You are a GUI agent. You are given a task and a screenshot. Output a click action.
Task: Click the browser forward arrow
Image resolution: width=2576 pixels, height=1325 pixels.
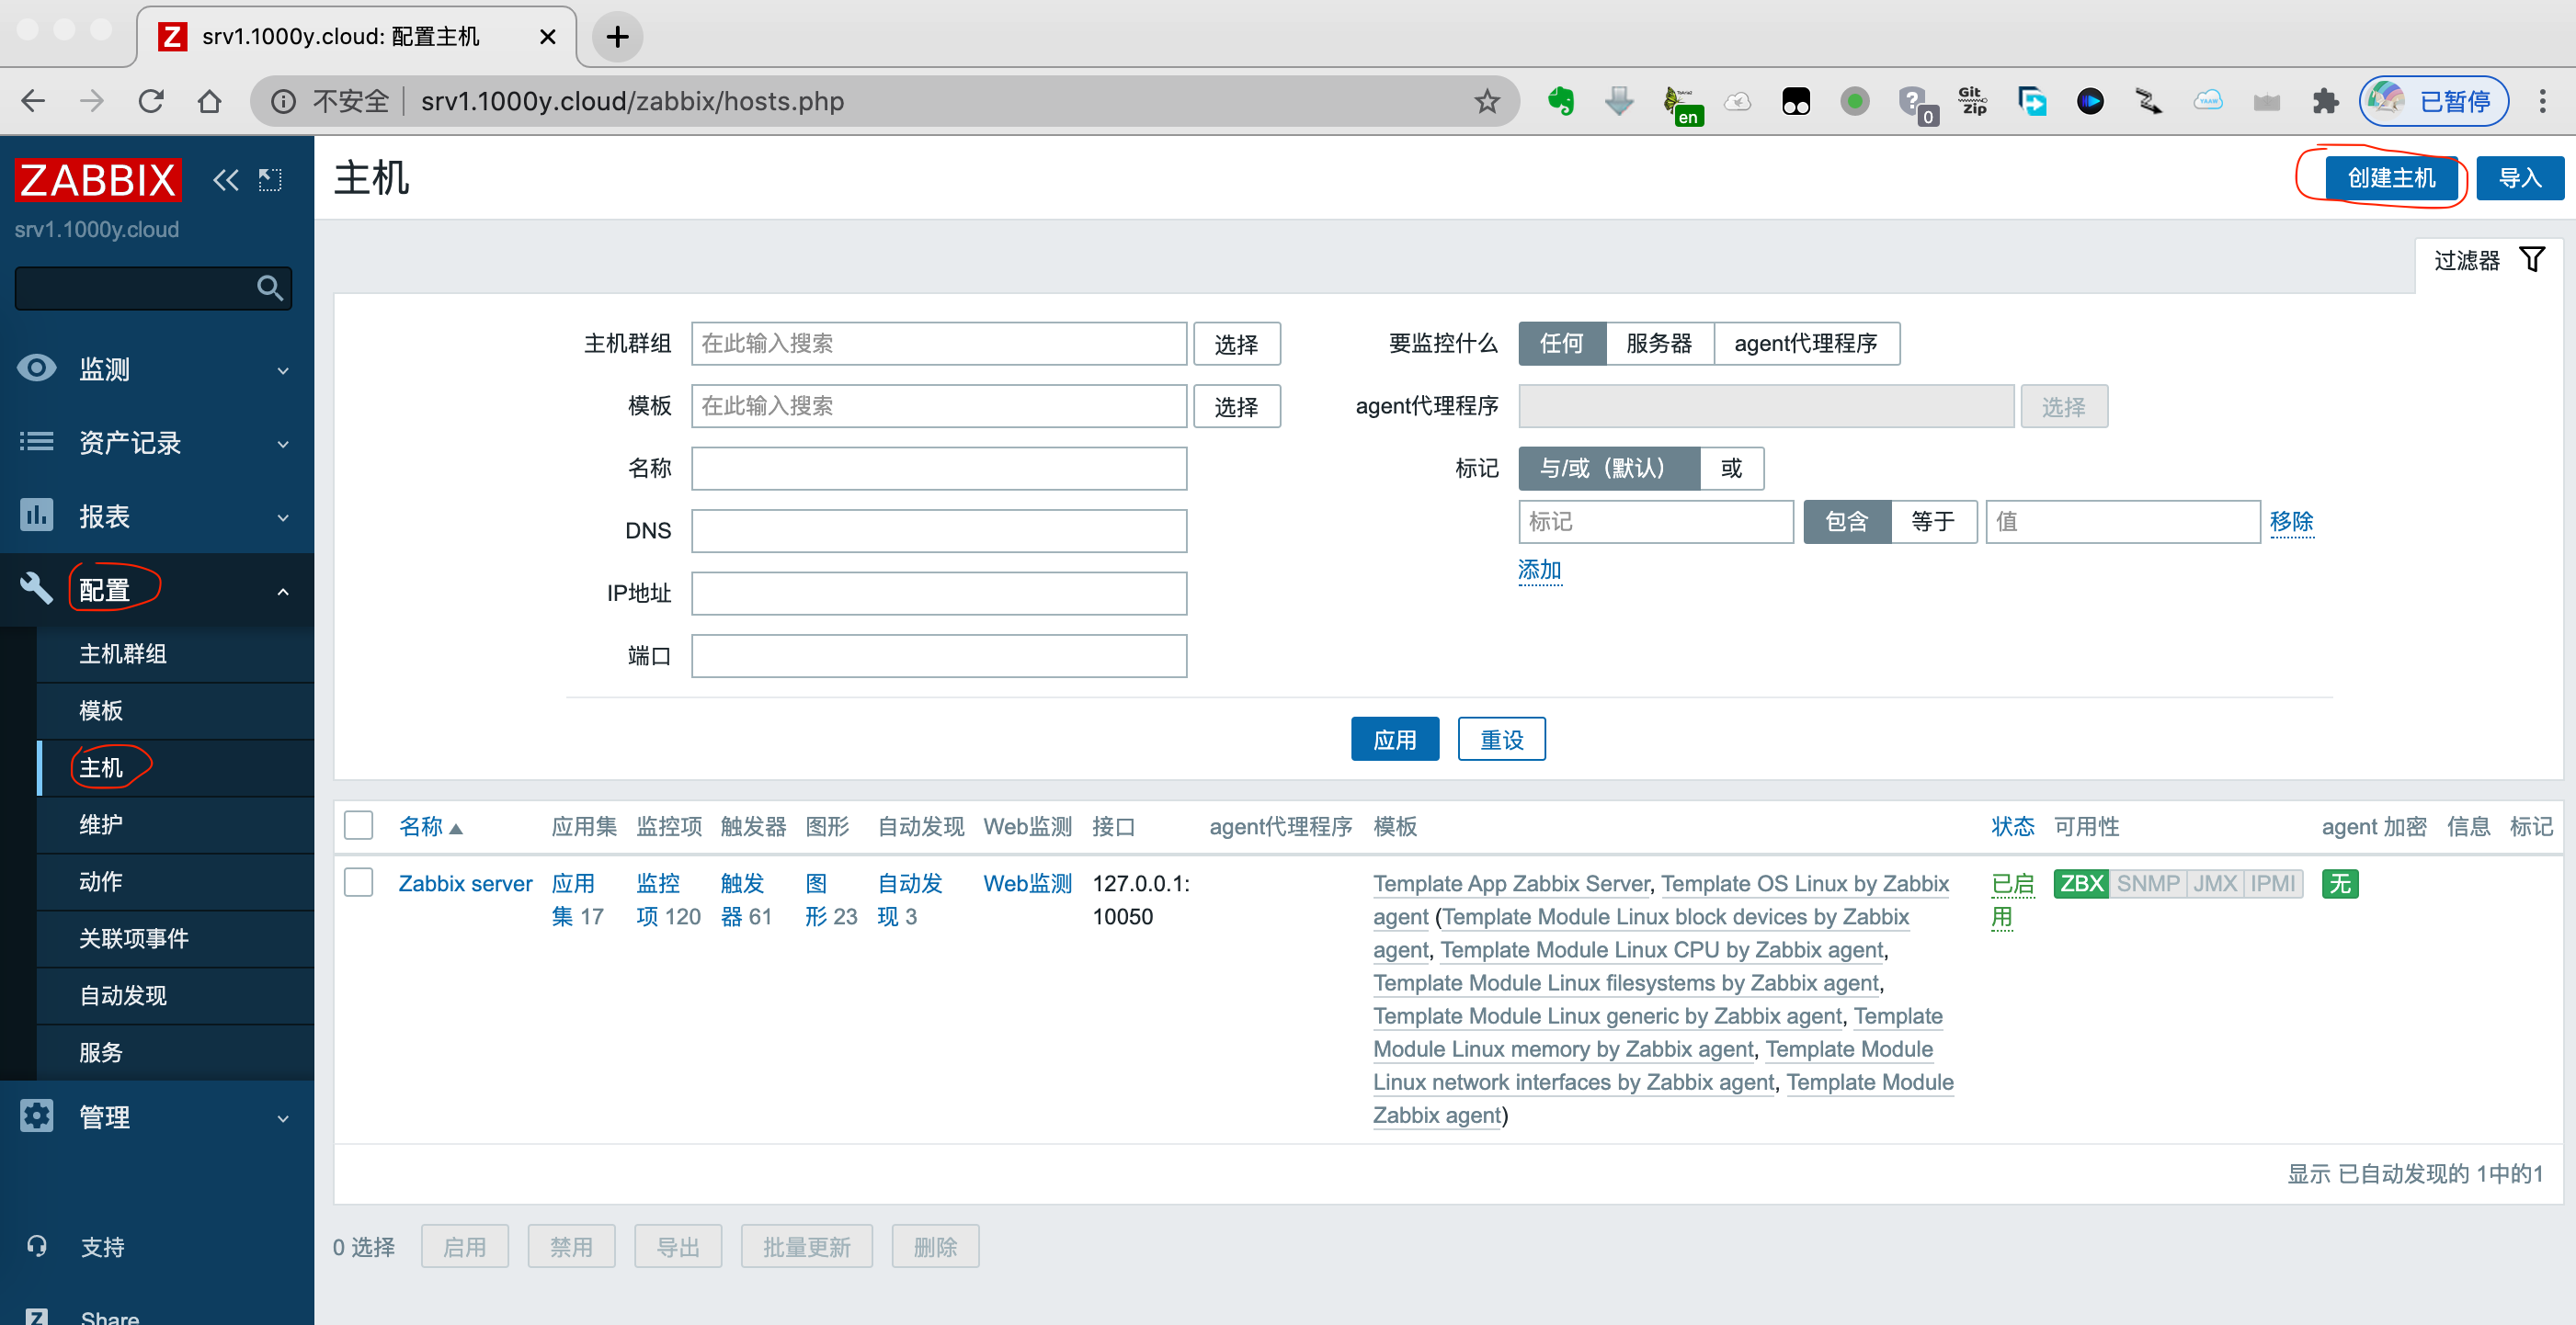tap(92, 101)
